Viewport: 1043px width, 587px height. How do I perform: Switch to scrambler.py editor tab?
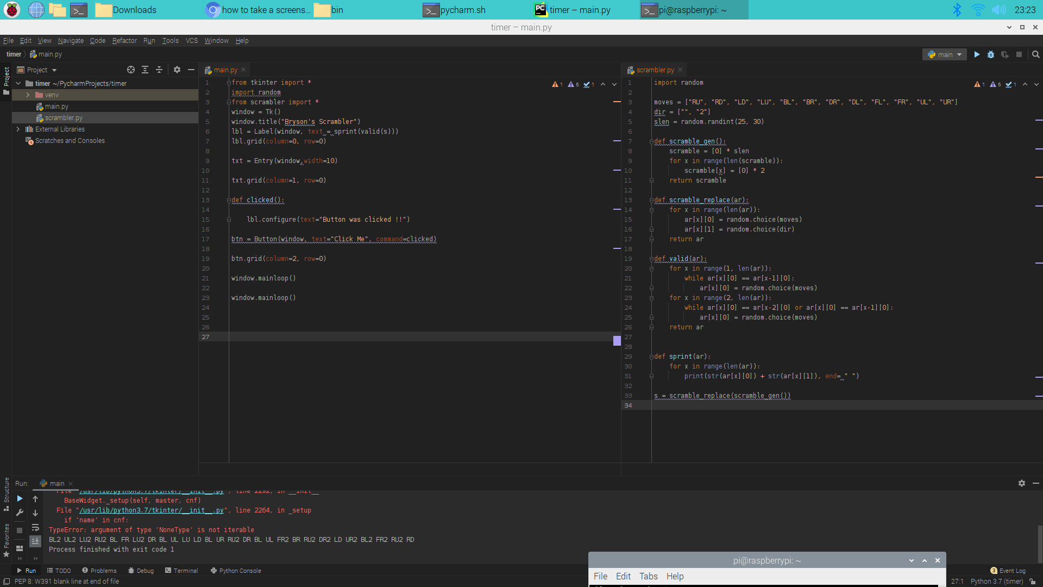[x=655, y=70]
